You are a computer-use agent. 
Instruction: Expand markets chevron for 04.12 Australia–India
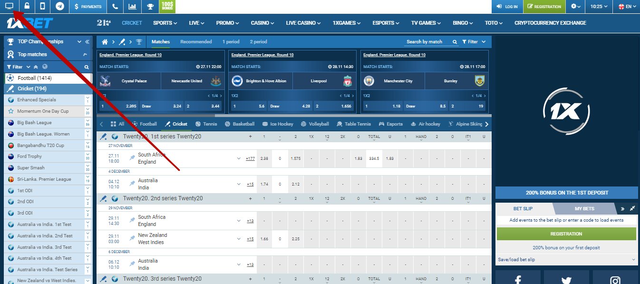click(239, 184)
